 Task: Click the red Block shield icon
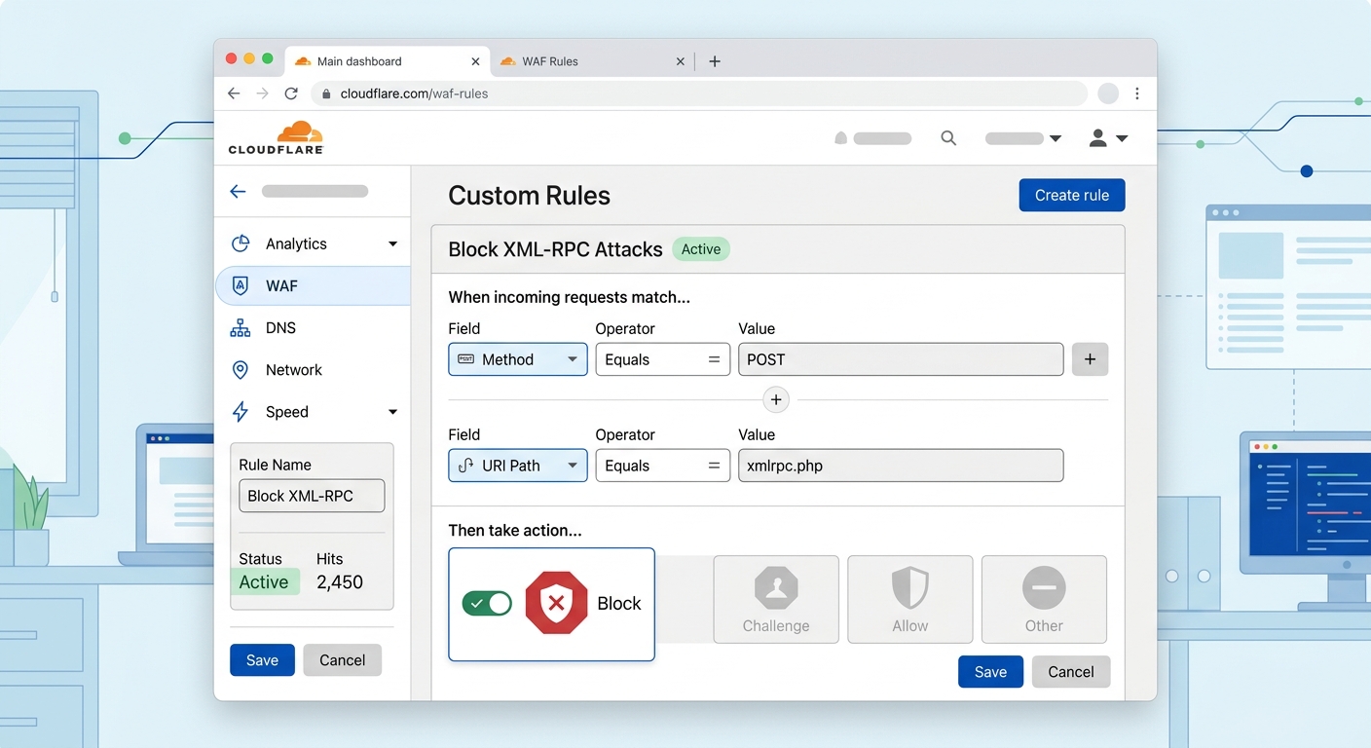tap(556, 604)
